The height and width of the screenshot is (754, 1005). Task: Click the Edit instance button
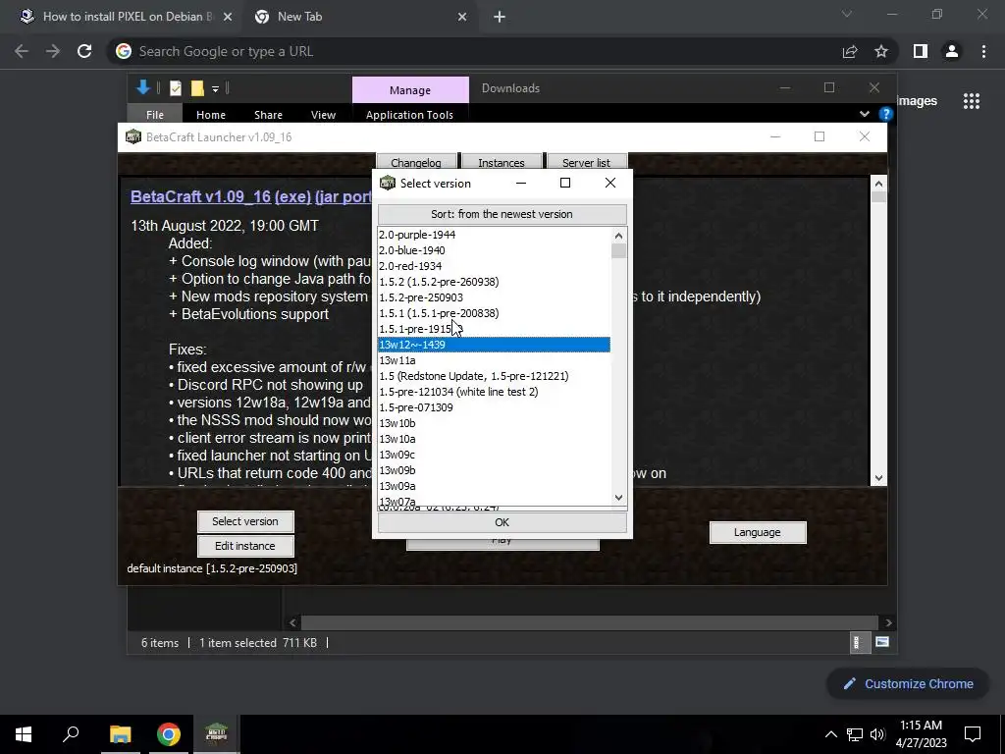pos(245,546)
